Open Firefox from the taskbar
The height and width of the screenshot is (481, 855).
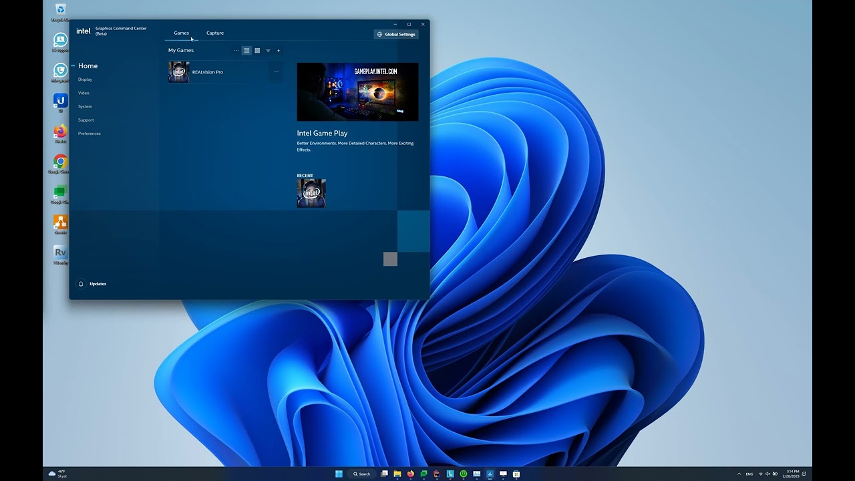[410, 474]
